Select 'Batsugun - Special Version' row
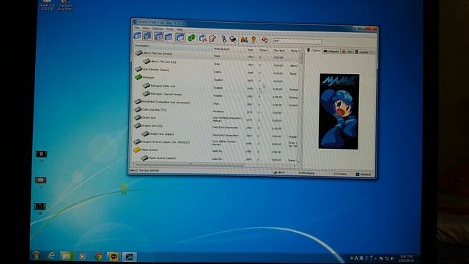The image size is (469, 264). click(x=216, y=95)
